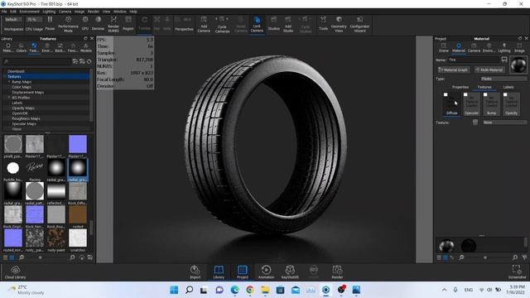Save the Tire material to library

pos(504,60)
